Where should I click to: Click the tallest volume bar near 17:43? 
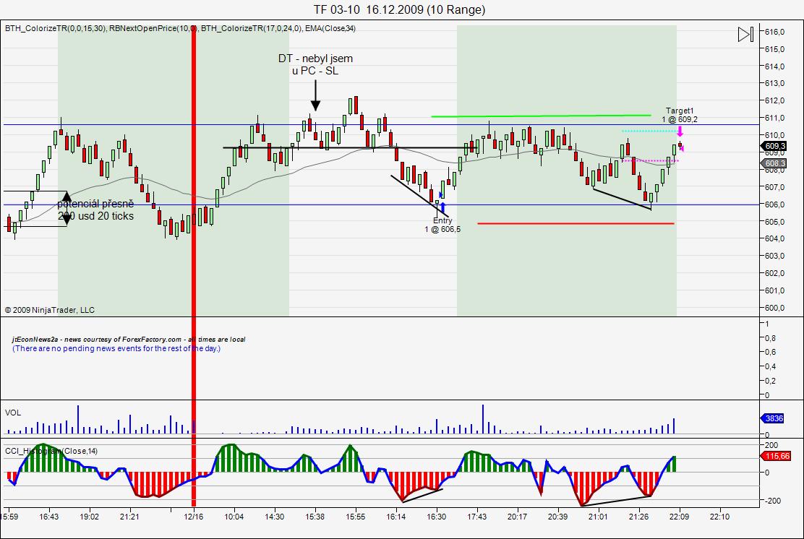pyautogui.click(x=482, y=419)
